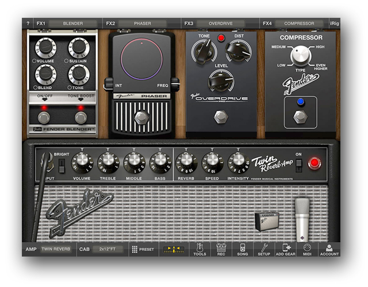Open the Add Gear store icon
Image resolution: width=368 pixels, height=287 pixels.
pyautogui.click(x=286, y=250)
